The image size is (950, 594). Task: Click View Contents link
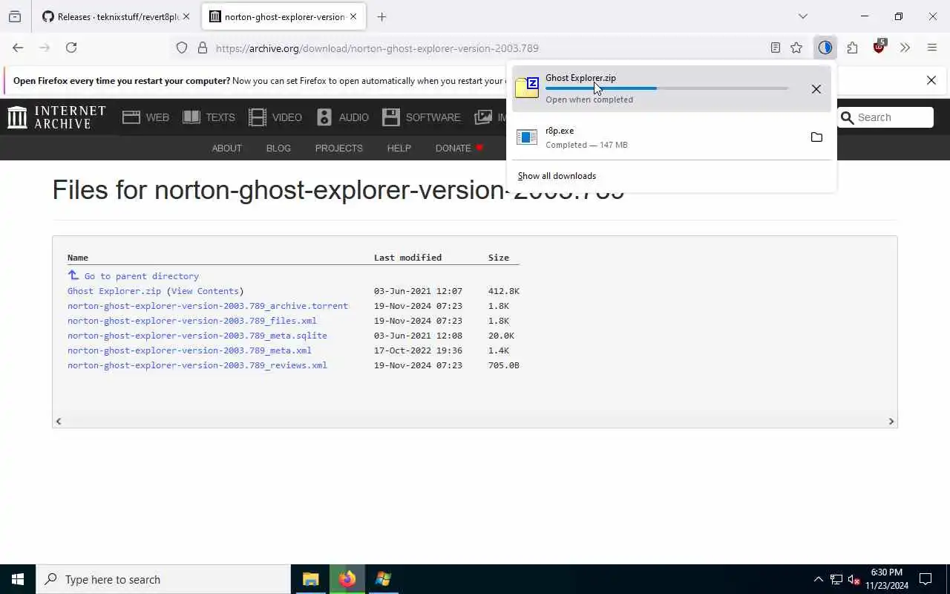click(x=205, y=291)
